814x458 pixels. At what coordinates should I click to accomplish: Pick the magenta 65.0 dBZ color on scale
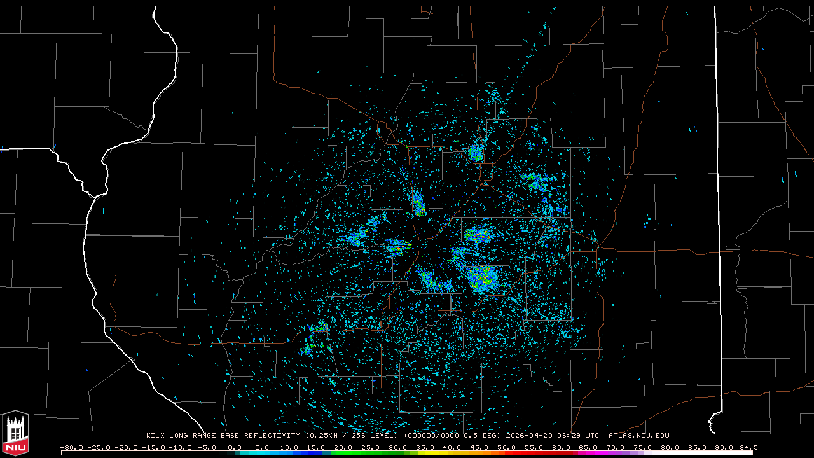pos(588,453)
